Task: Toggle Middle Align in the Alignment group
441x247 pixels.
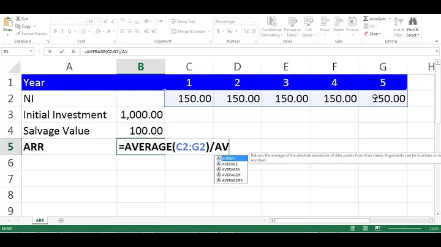Action: pos(129,21)
